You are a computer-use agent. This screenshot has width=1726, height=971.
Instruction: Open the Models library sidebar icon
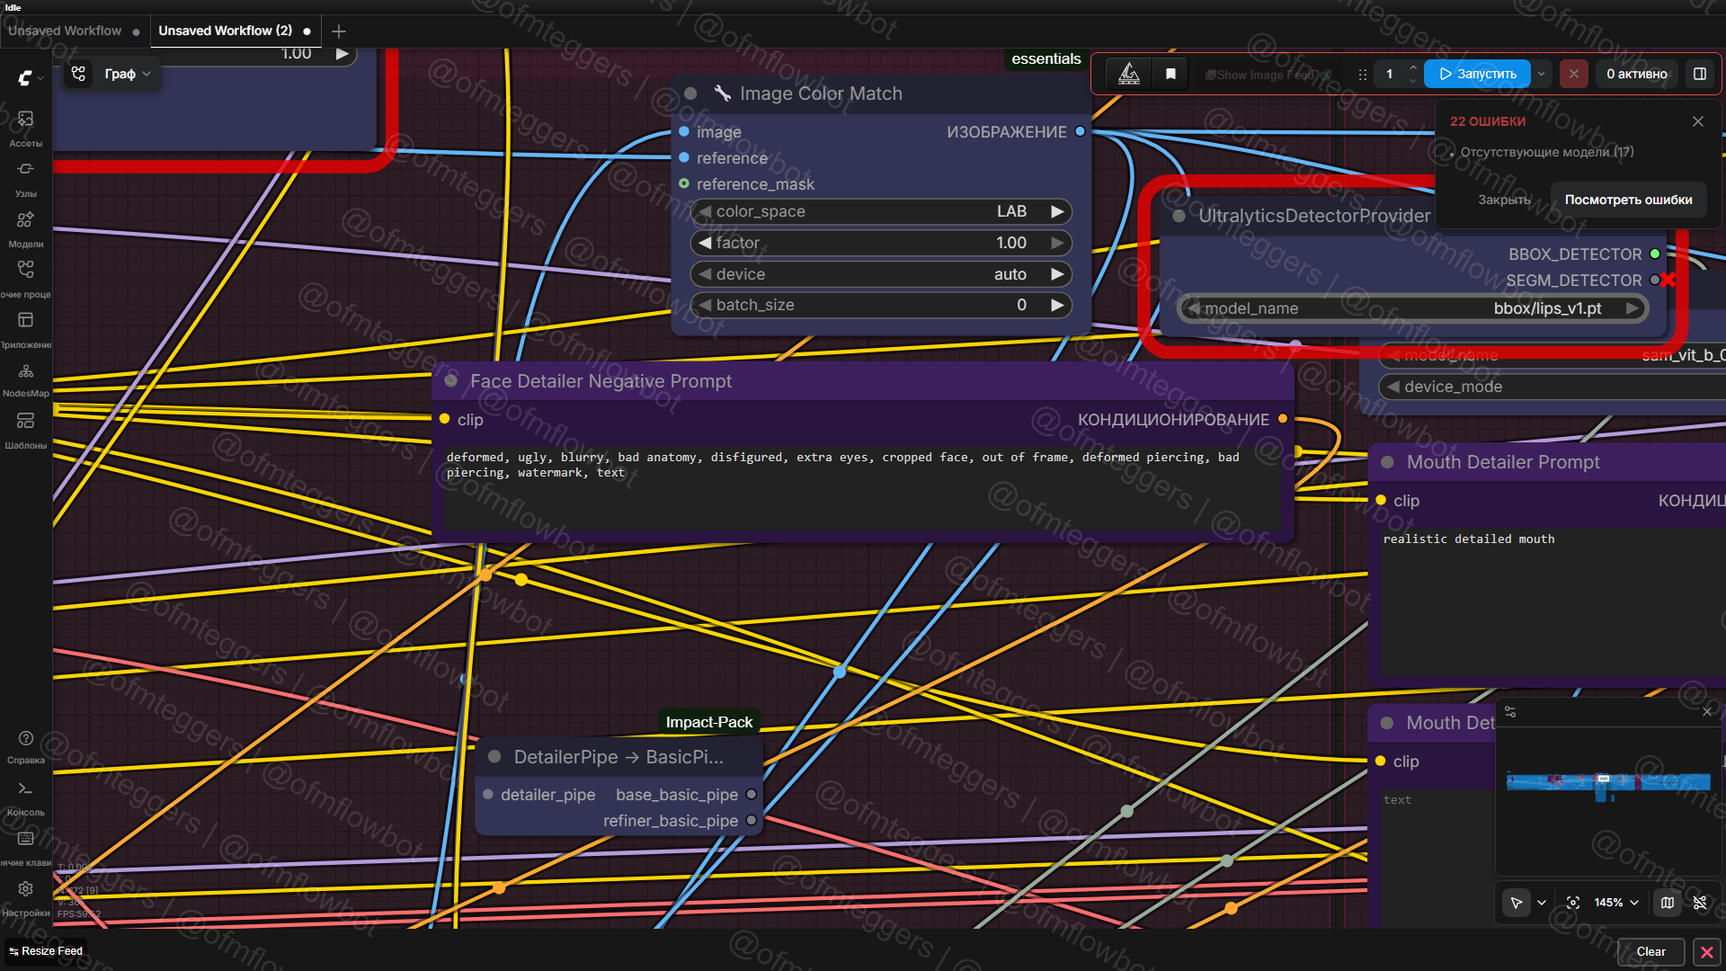coord(25,227)
